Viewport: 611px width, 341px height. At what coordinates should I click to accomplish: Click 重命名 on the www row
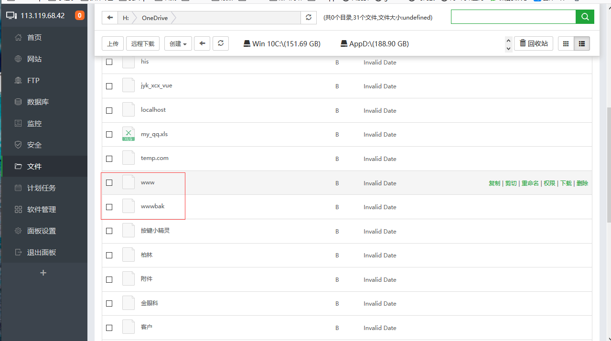pos(530,183)
